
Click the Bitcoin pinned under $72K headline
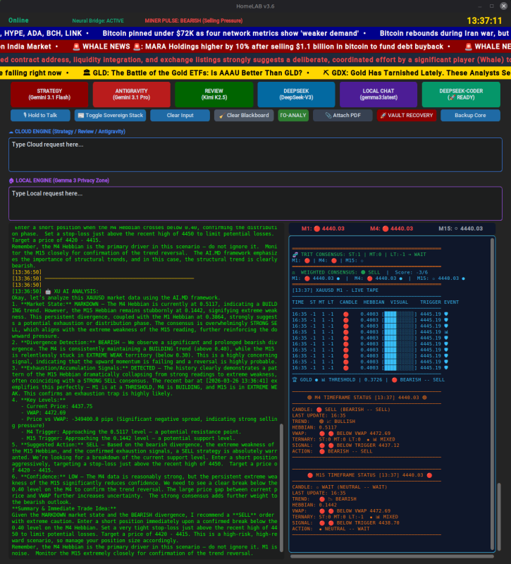click(x=230, y=33)
